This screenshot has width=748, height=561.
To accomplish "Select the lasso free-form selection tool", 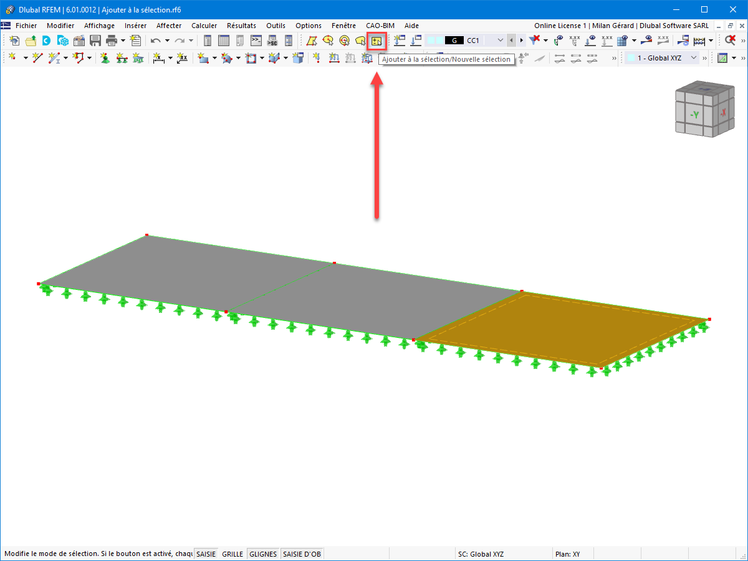I will (360, 41).
